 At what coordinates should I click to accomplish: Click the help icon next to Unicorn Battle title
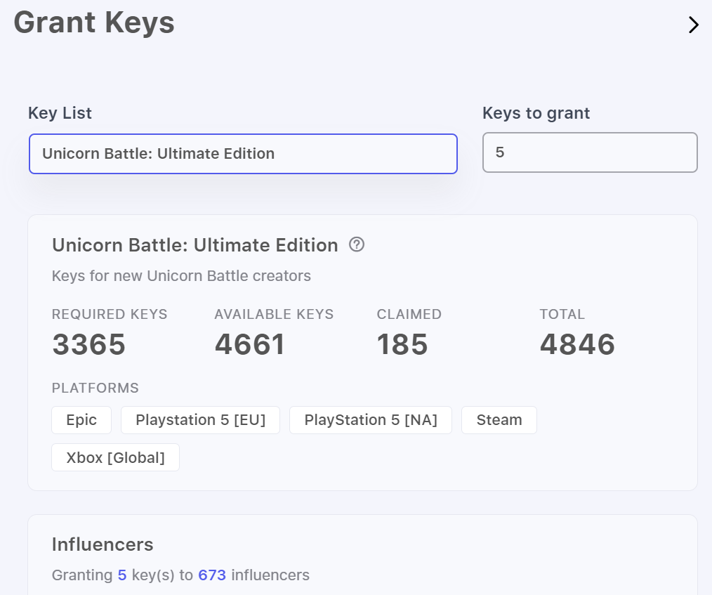click(357, 244)
